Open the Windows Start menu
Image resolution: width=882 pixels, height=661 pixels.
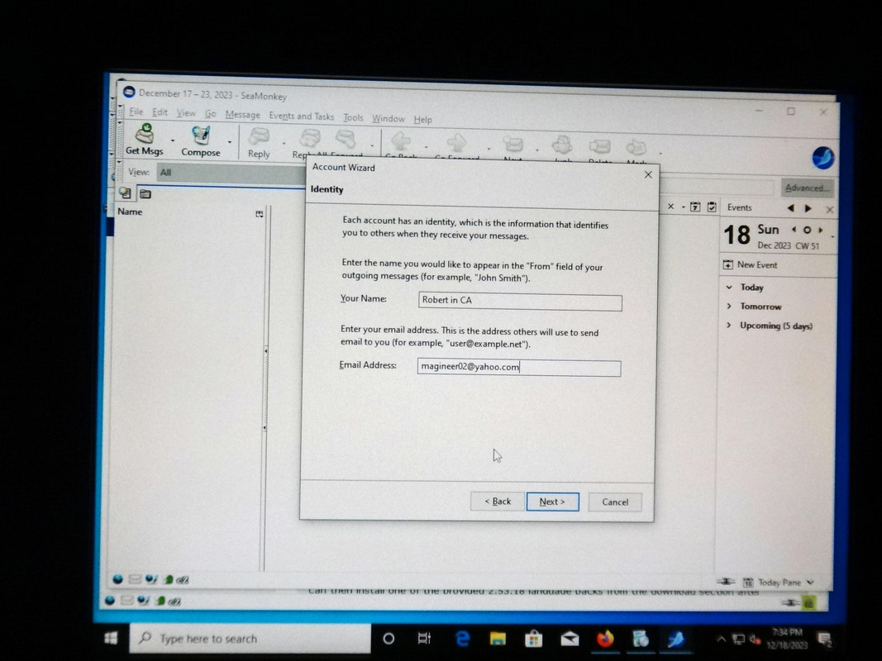point(111,638)
